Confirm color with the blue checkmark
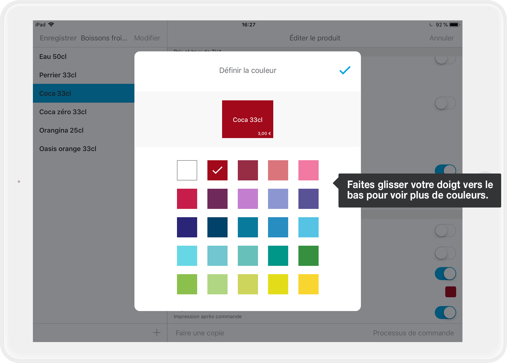The width and height of the screenshot is (507, 363). 345,70
